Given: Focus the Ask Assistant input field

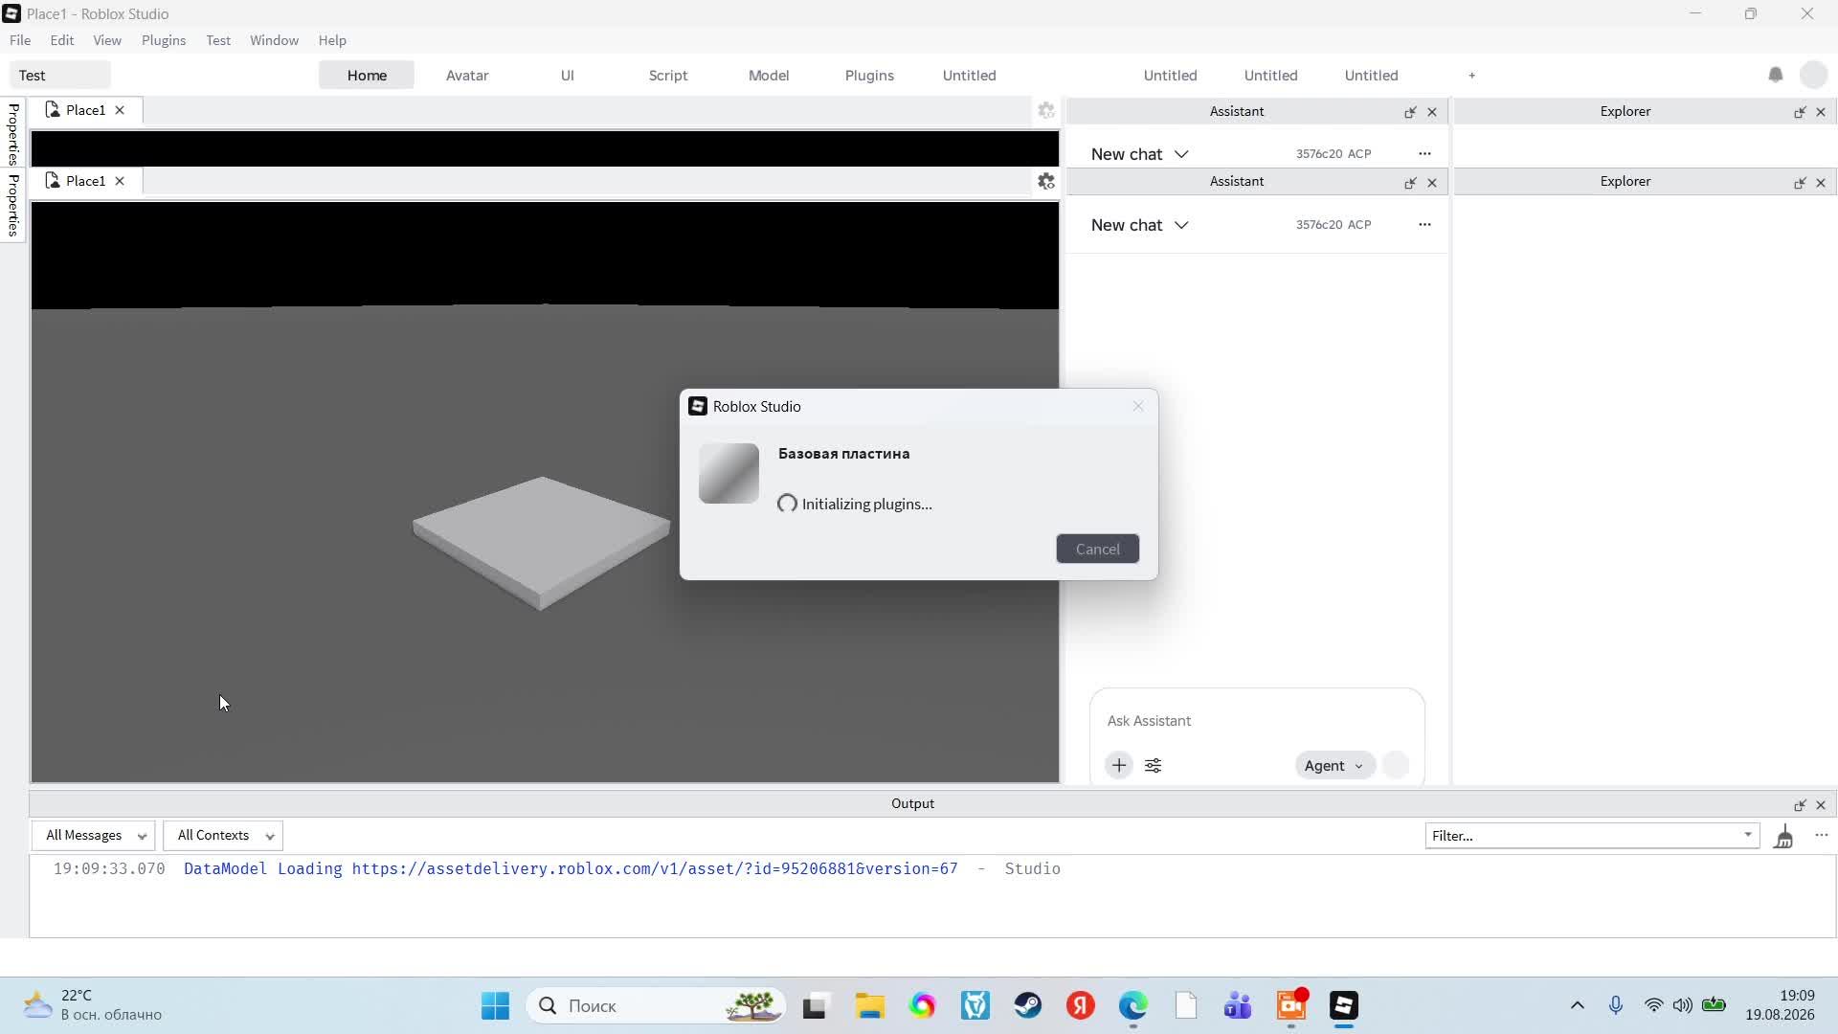Looking at the screenshot, I should [x=1256, y=721].
